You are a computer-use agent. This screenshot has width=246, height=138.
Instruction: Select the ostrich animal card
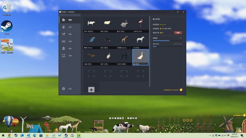click(x=108, y=41)
